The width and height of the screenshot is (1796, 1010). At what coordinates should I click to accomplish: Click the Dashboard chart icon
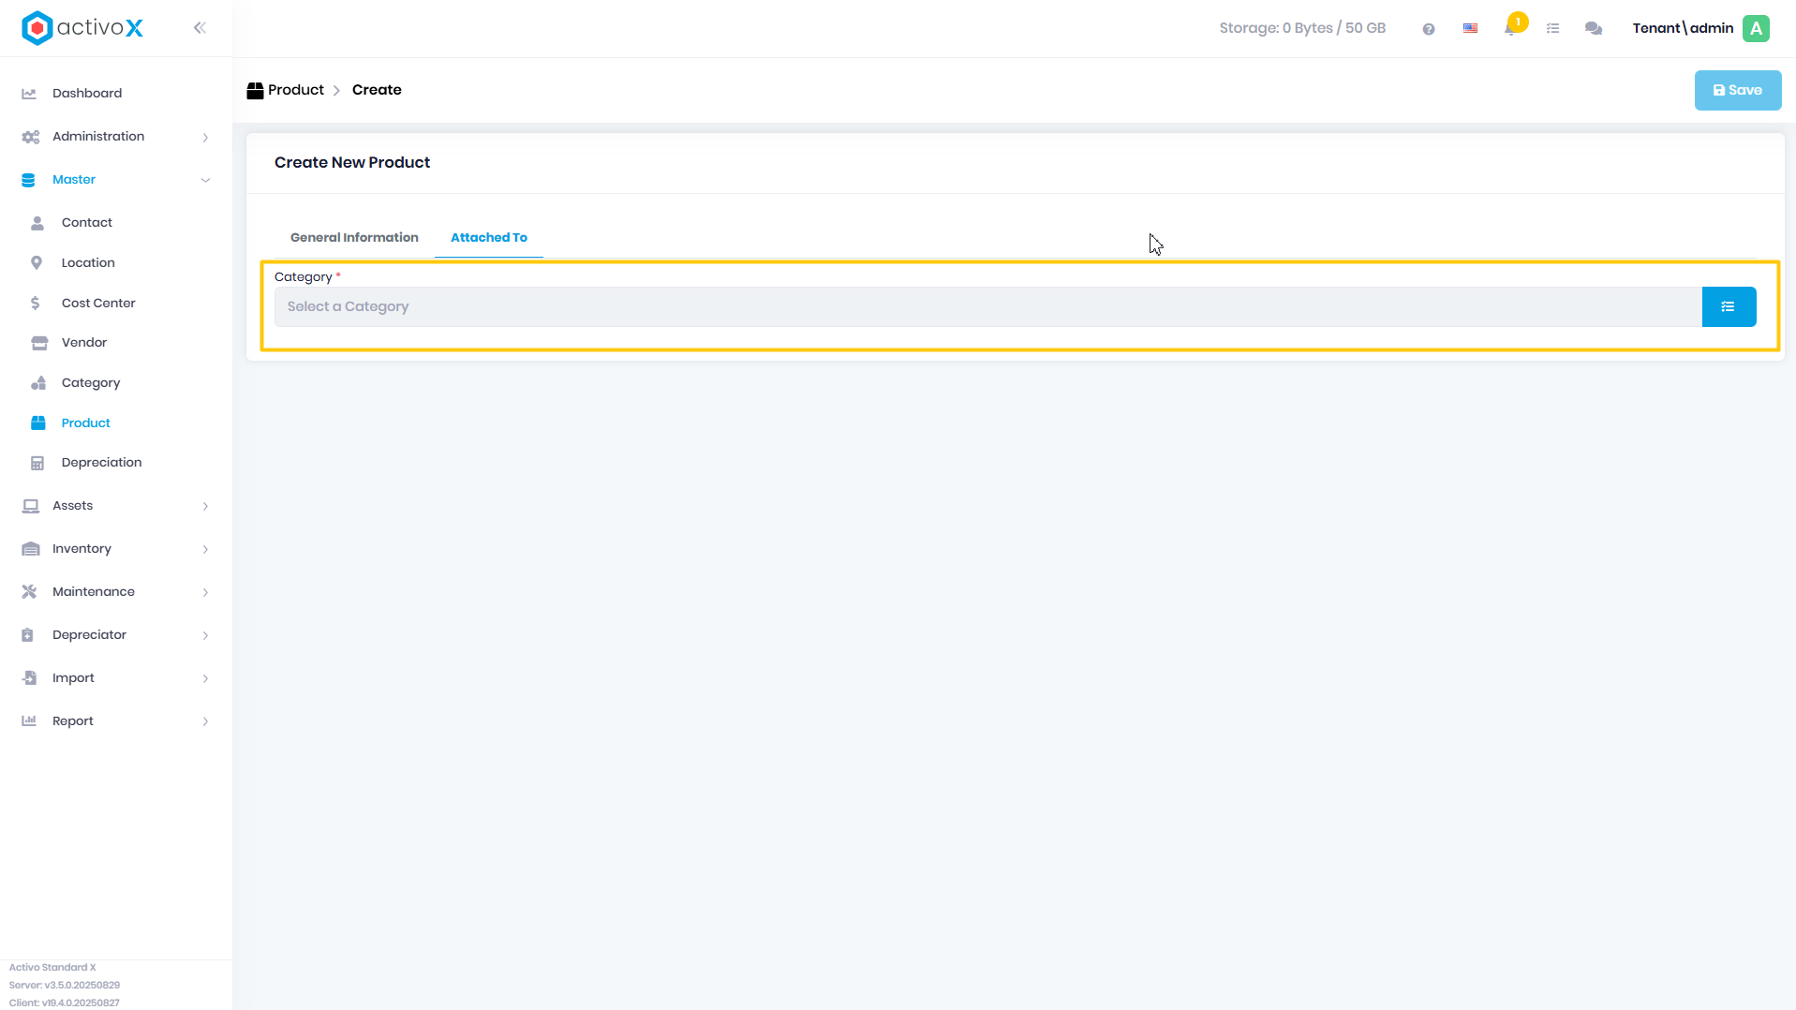(x=29, y=94)
